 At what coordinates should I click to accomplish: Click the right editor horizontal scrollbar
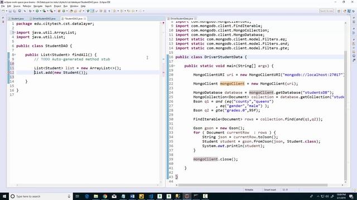[253, 185]
